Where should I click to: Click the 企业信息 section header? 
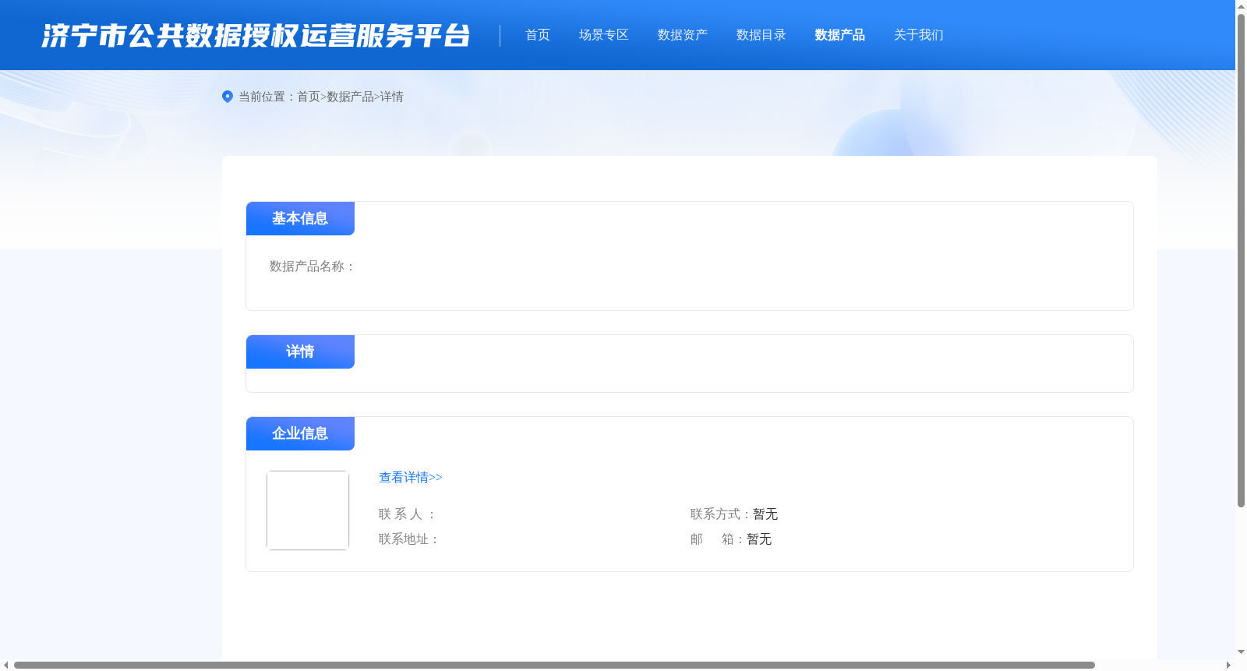pyautogui.click(x=300, y=433)
